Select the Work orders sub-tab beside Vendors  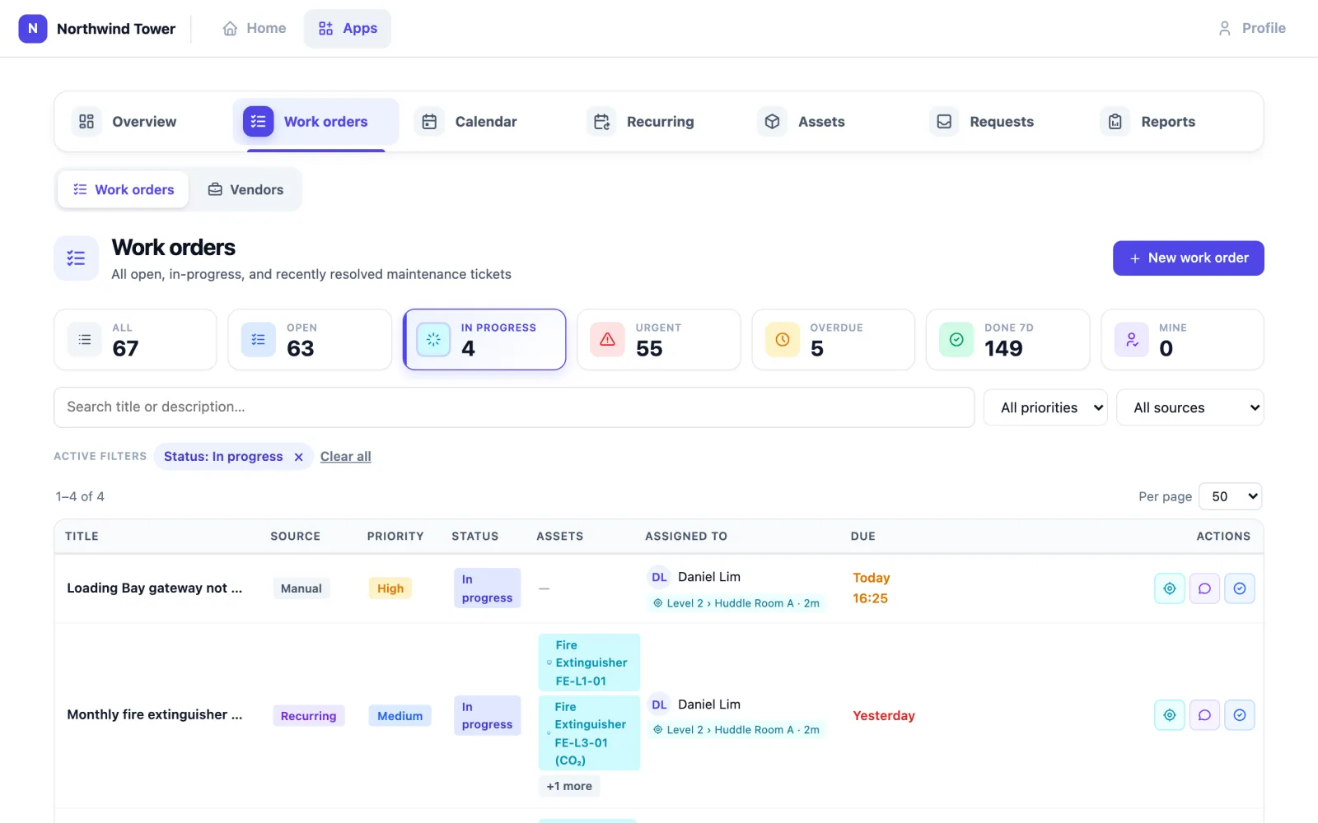coord(124,189)
